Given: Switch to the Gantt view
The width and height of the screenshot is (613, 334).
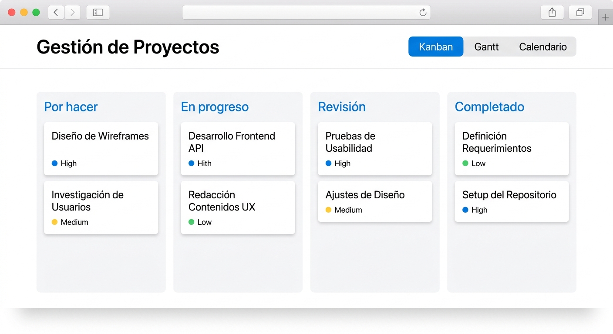Looking at the screenshot, I should pyautogui.click(x=486, y=47).
